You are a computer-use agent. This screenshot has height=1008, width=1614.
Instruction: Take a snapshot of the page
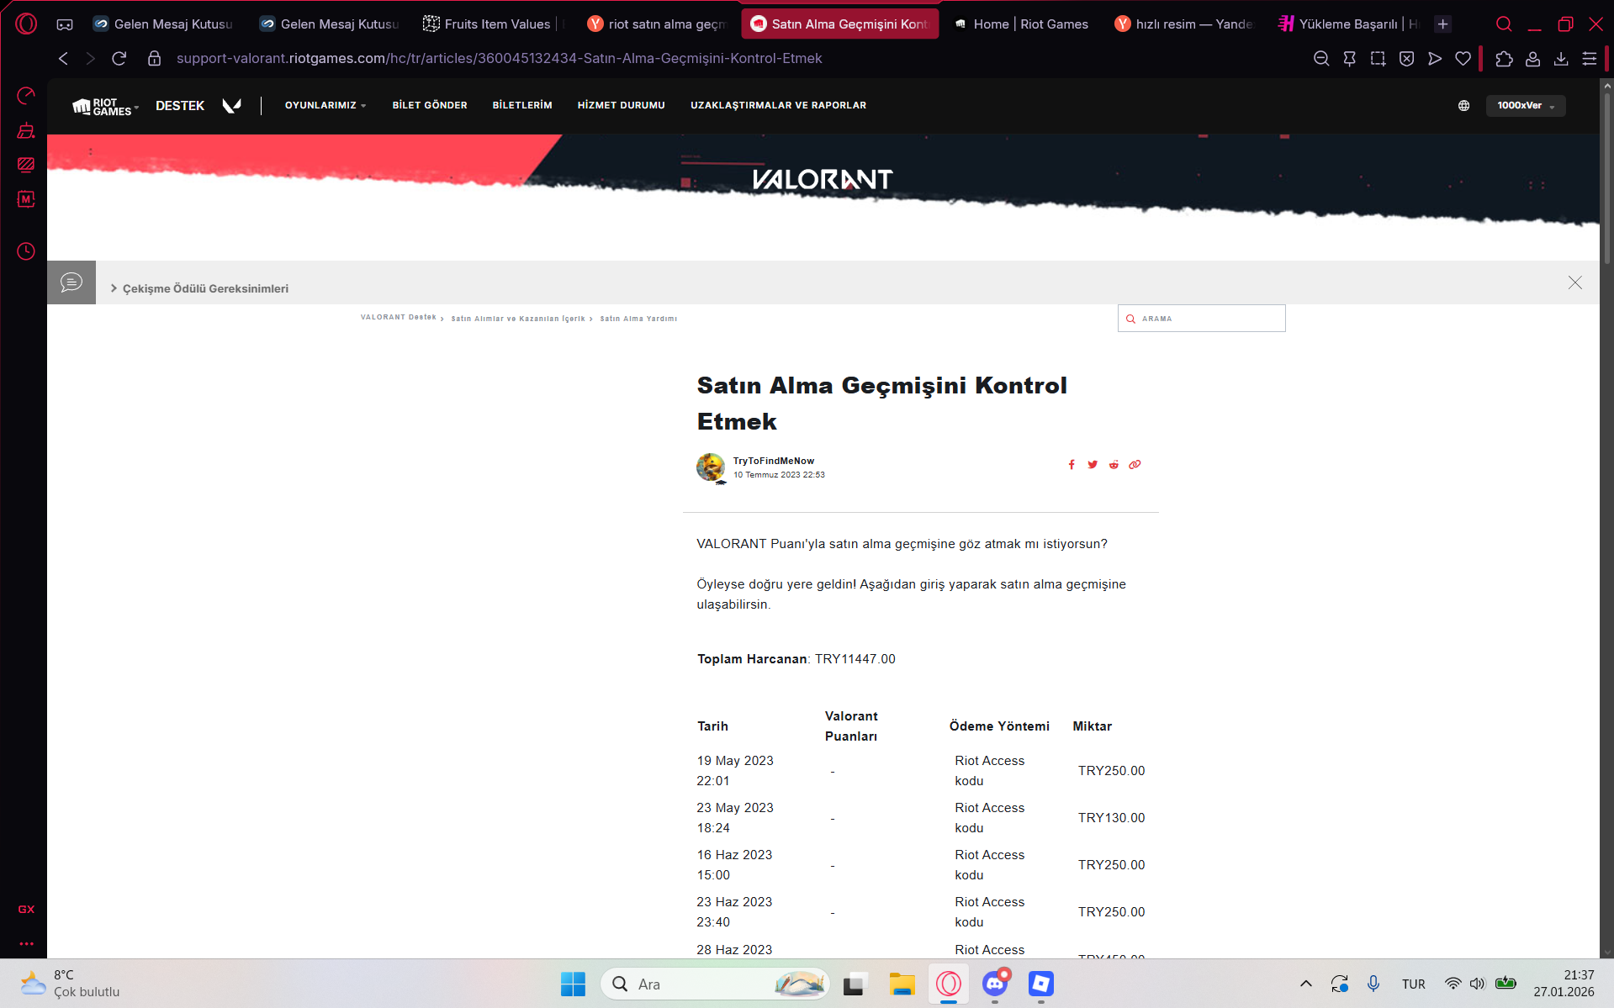coord(1378,58)
